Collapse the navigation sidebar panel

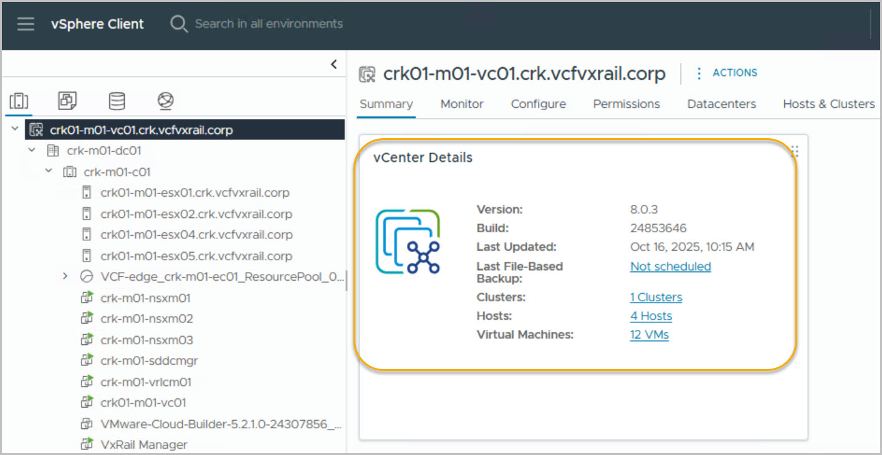point(334,64)
